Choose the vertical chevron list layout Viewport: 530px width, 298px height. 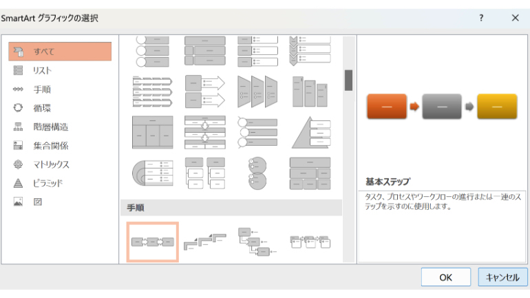pyautogui.click(x=310, y=51)
